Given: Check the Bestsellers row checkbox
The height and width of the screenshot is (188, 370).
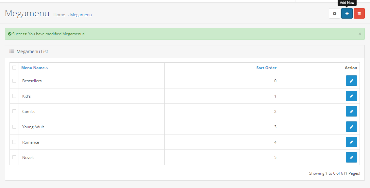Looking at the screenshot, I should 14,81.
